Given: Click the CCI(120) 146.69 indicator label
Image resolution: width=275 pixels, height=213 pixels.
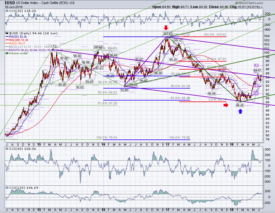Looking at the screenshot, I should (x=24, y=188).
